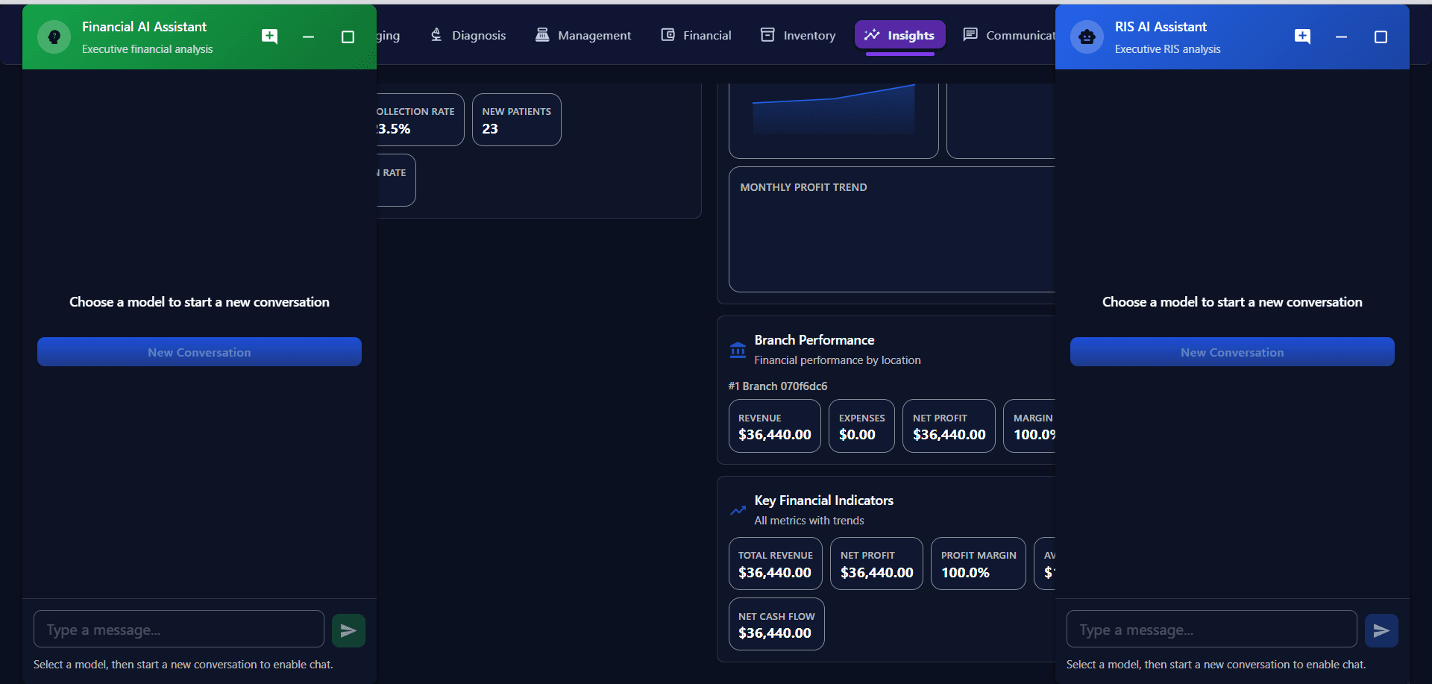Screen dimensions: 1432x684
Task: Focus the Financial AI Assistant message field
Action: pyautogui.click(x=179, y=630)
